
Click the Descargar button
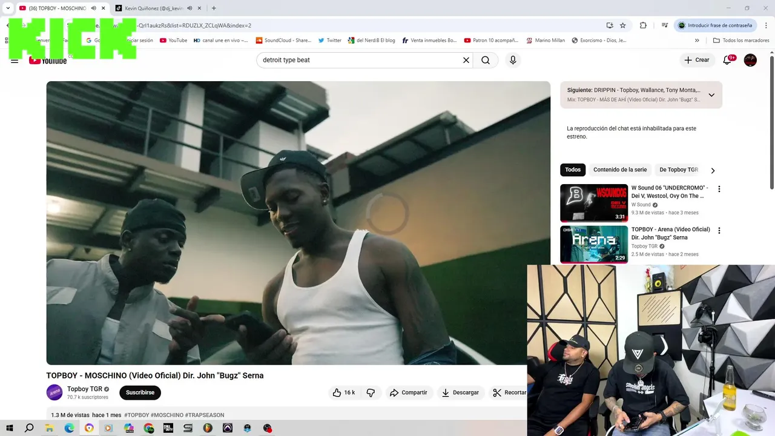460,392
